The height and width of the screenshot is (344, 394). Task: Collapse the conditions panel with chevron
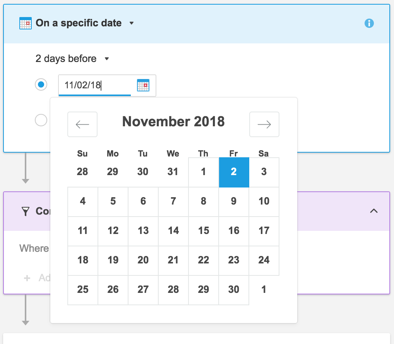(374, 211)
